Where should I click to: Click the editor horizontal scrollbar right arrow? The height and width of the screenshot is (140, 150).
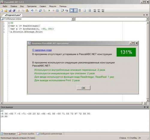click(x=145, y=103)
